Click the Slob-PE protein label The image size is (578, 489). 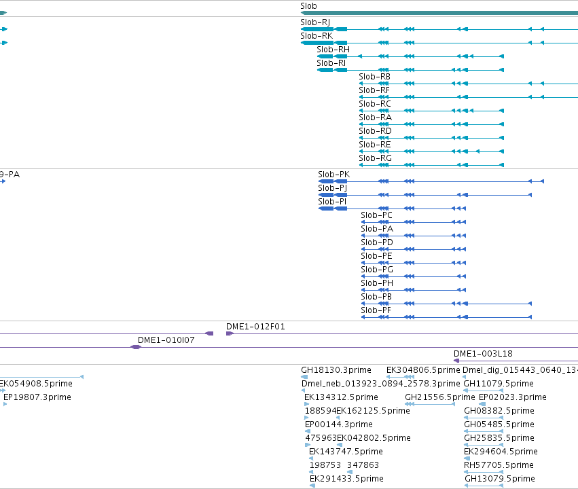click(376, 256)
